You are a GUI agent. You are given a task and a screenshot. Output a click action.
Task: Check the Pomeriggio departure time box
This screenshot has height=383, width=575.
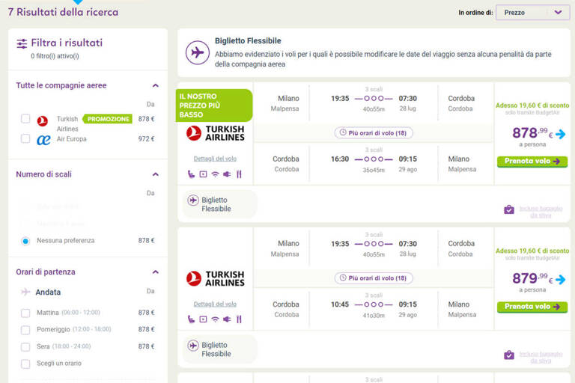click(x=25, y=330)
